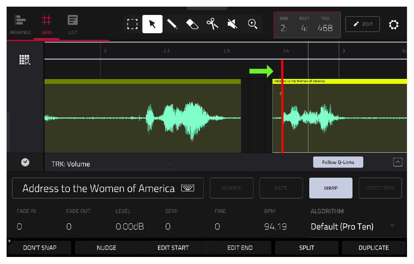
Task: Select the Pointer arrow tool
Action: tap(153, 24)
